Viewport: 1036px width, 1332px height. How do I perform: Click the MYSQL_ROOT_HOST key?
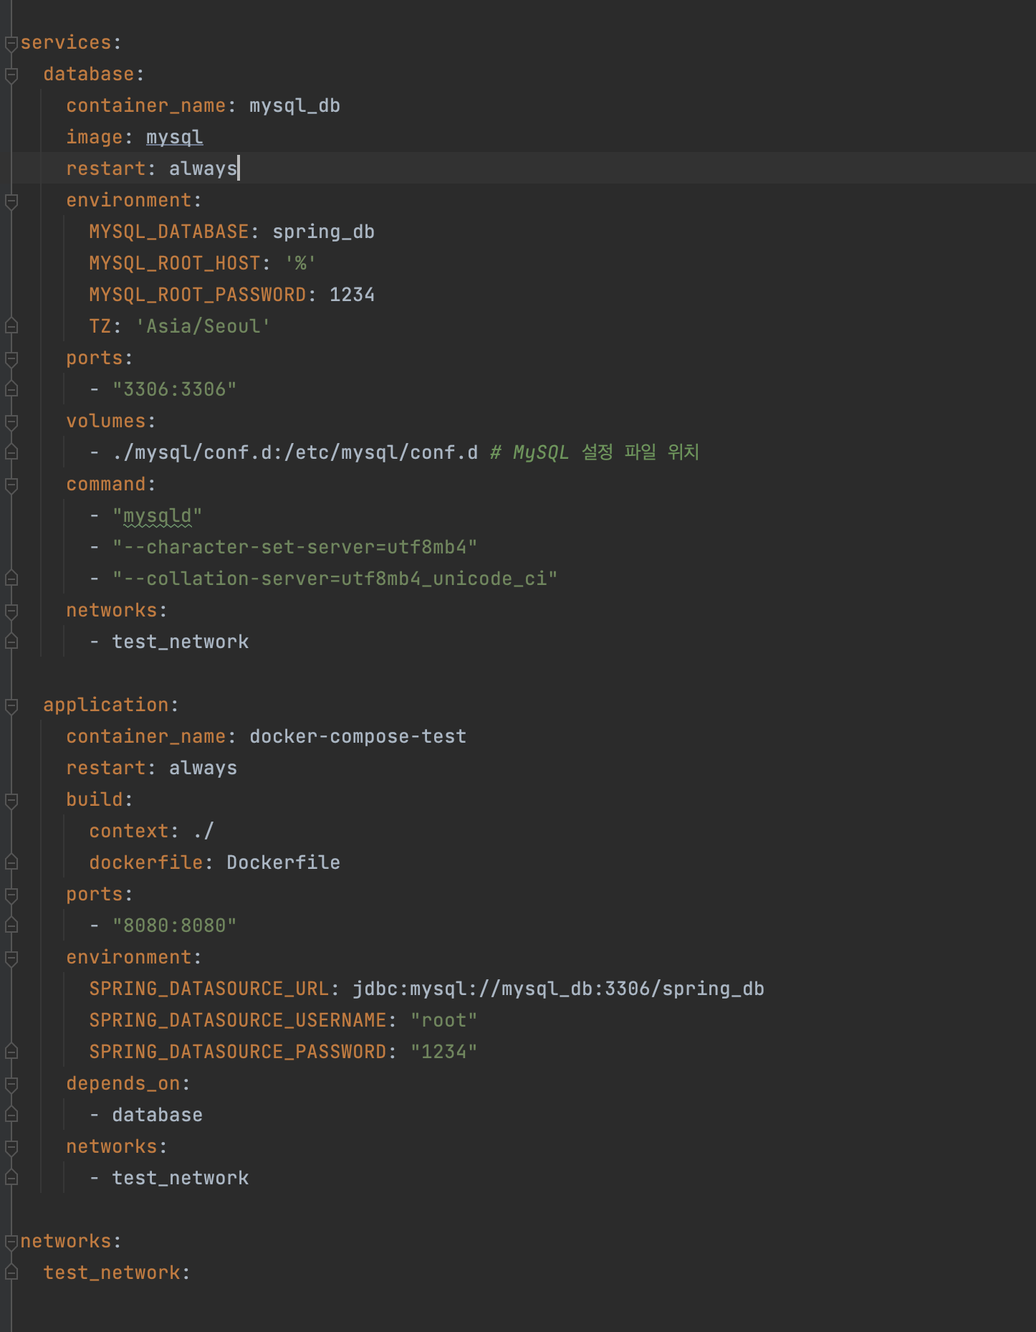(x=175, y=263)
